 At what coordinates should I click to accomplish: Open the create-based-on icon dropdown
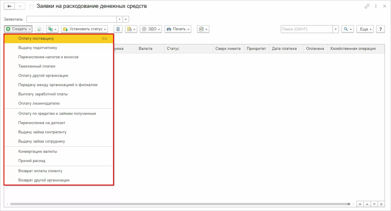(52, 29)
